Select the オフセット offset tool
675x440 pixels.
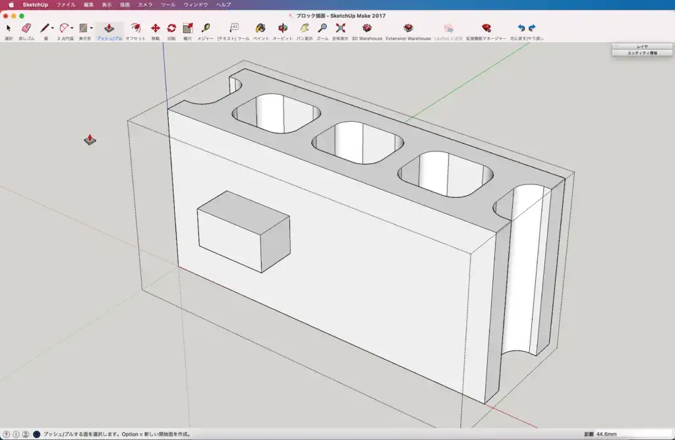tap(136, 28)
